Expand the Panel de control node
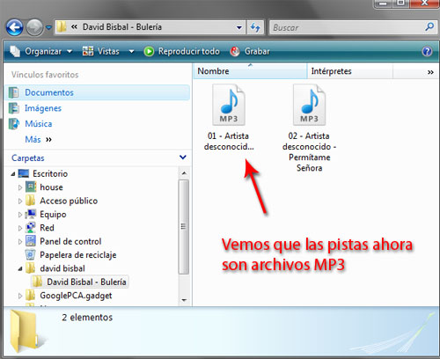This screenshot has width=440, height=359. [x=20, y=242]
